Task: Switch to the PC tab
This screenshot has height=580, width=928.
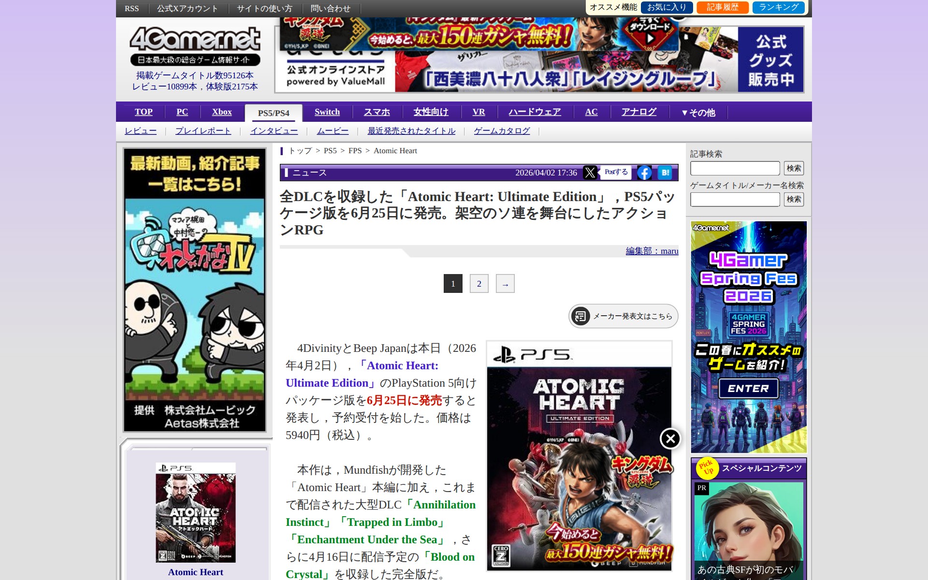Action: point(182,112)
